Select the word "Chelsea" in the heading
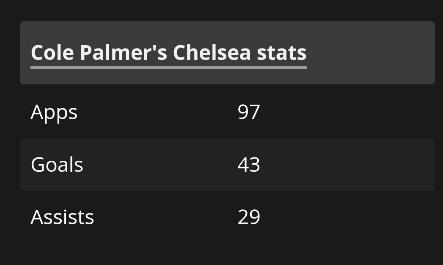The image size is (443, 265). (212, 53)
